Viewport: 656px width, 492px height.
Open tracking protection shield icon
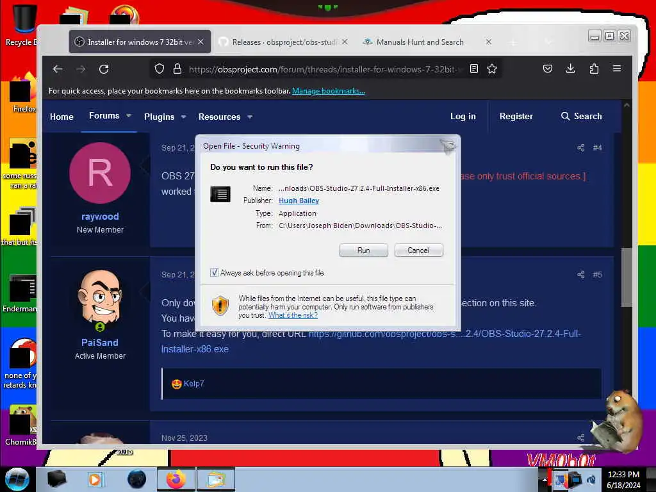coord(160,69)
